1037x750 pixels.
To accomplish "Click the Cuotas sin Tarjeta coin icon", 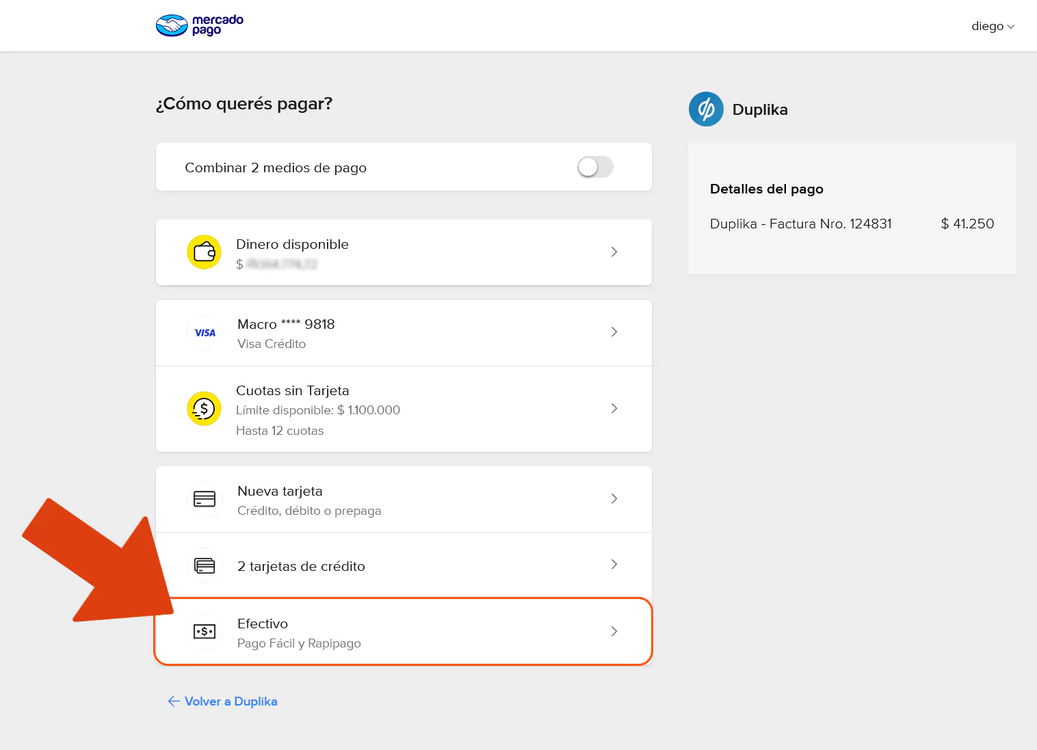I will pos(204,409).
